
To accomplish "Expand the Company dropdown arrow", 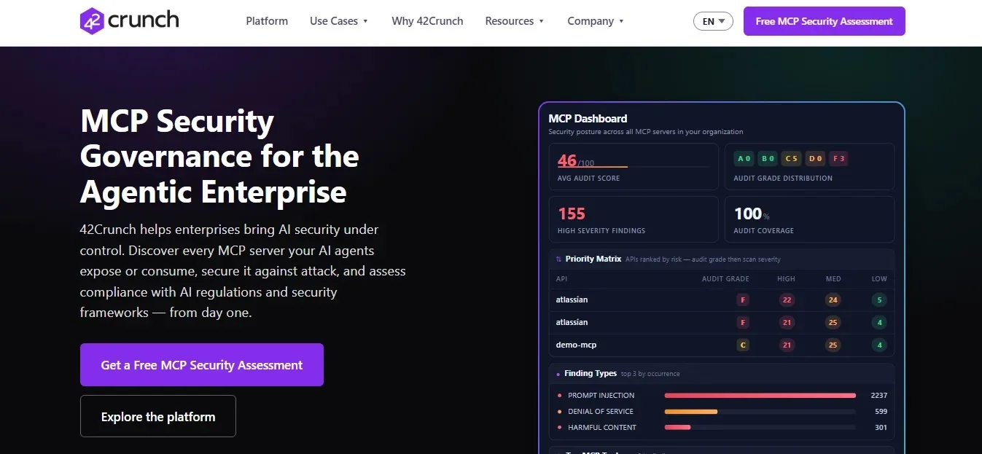I will pyautogui.click(x=621, y=22).
